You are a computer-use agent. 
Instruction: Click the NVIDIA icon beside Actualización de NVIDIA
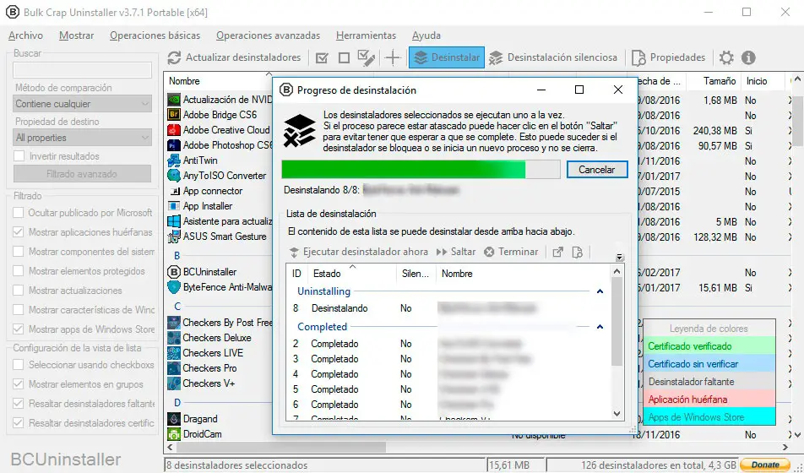pyautogui.click(x=174, y=99)
